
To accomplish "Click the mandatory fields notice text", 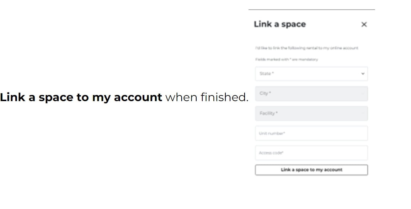I will tap(287, 59).
